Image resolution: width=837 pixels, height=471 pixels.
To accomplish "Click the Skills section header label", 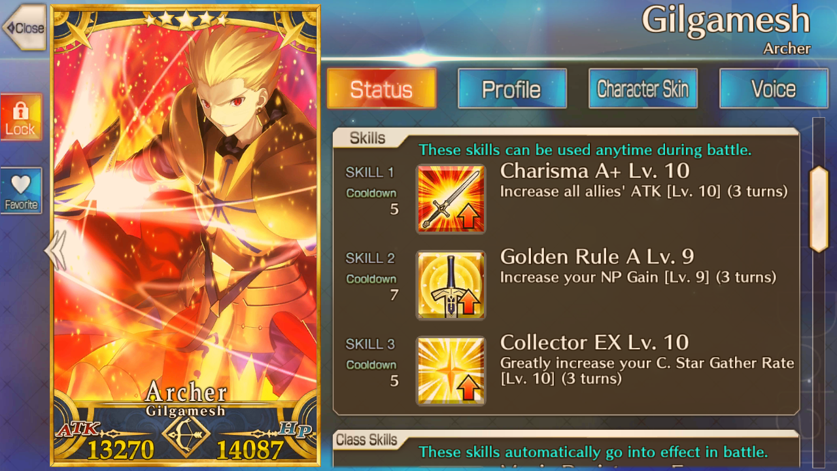I will click(x=367, y=138).
